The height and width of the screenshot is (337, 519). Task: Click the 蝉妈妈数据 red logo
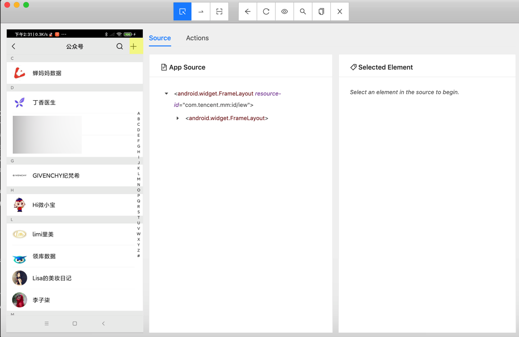pos(19,73)
